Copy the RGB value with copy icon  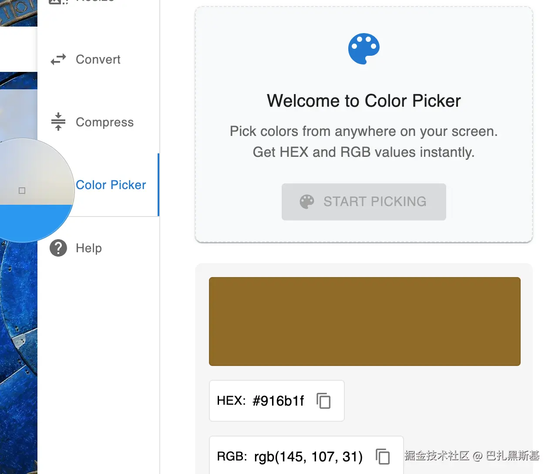383,457
